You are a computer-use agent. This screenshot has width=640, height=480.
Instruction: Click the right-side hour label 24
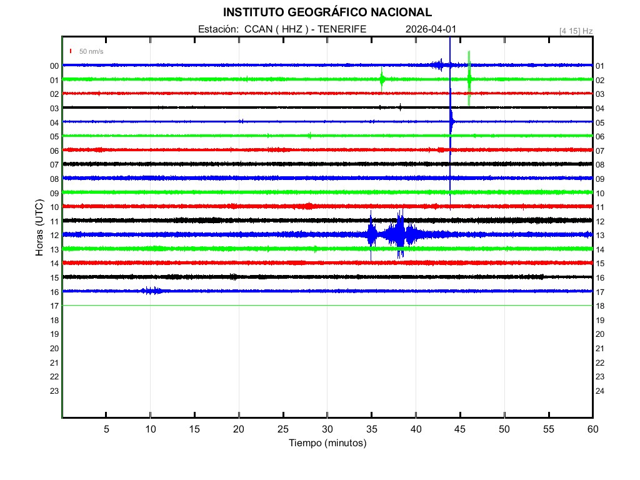click(600, 391)
